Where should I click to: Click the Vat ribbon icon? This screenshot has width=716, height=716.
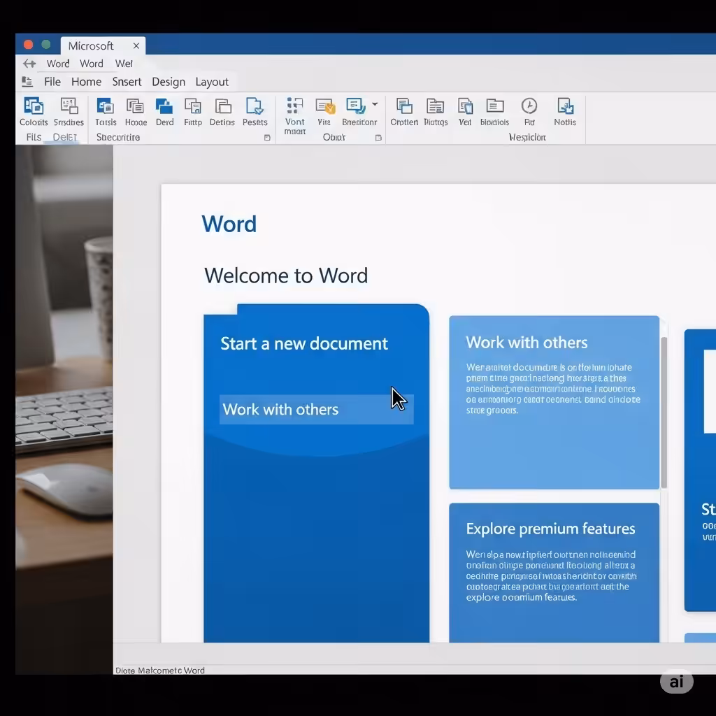point(465,106)
